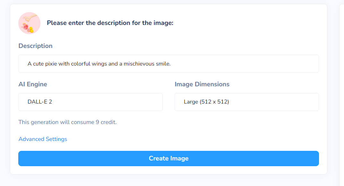Screen dimensions: 344x186
Task: Open the AI Engine dropdown showing DALL-E 2
Action: point(90,102)
